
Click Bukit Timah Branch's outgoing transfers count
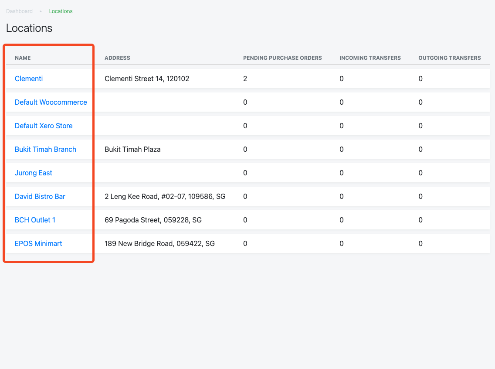(420, 150)
